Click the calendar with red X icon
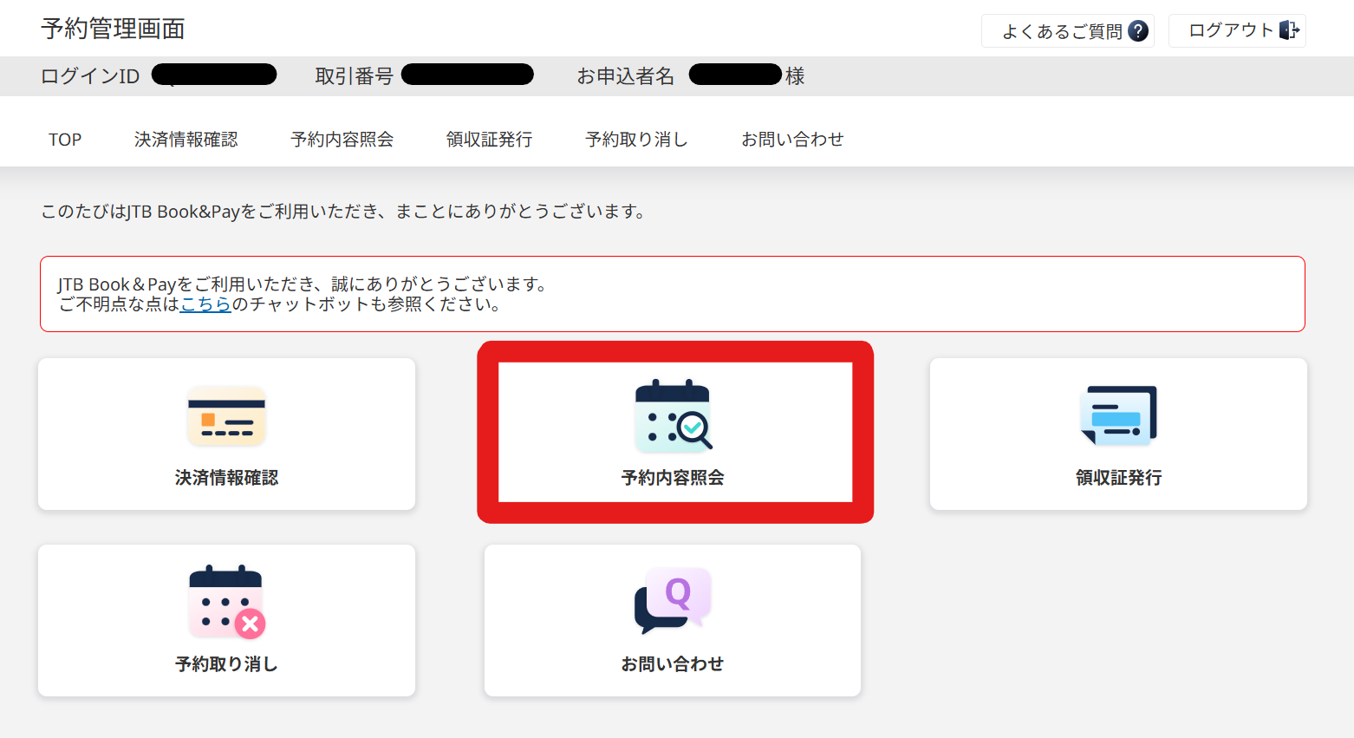This screenshot has height=738, width=1354. click(x=226, y=602)
